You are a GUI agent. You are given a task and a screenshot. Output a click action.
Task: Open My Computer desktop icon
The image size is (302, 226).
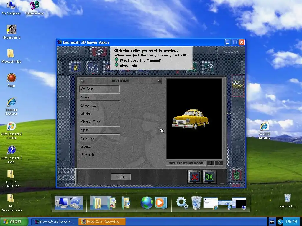click(11, 8)
